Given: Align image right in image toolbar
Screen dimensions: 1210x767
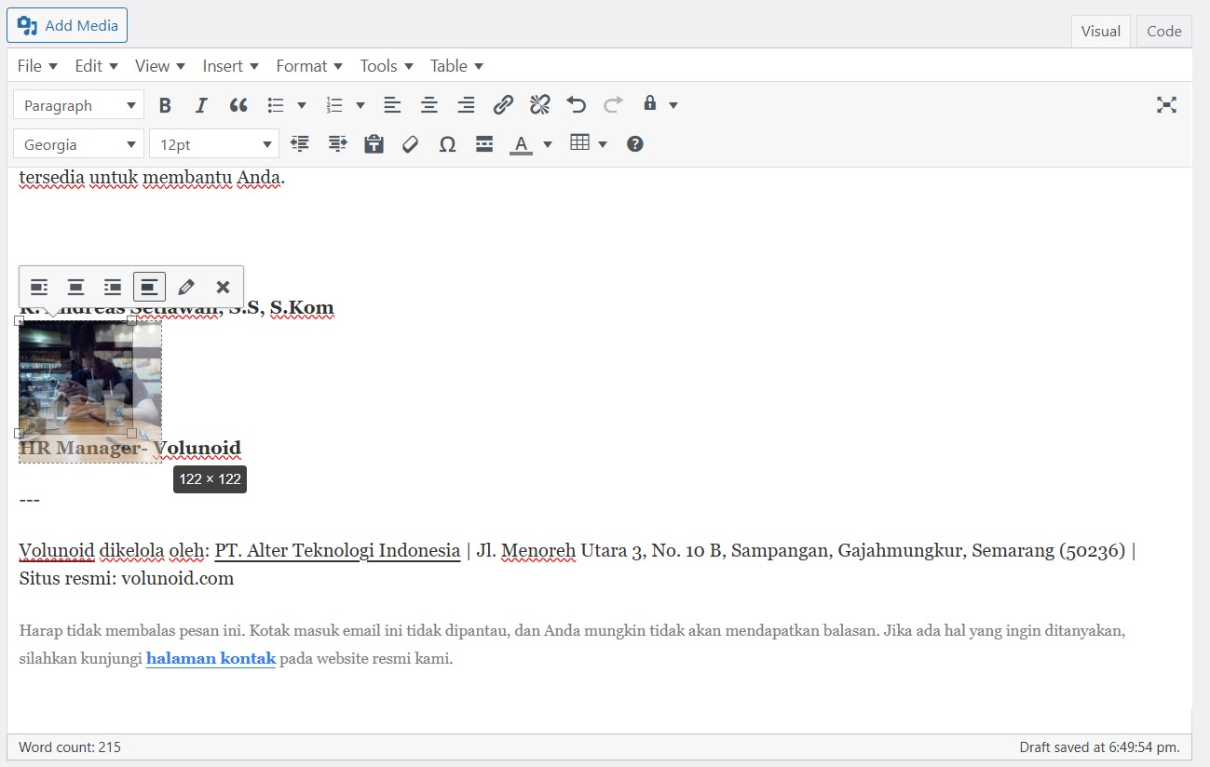Looking at the screenshot, I should [x=112, y=287].
